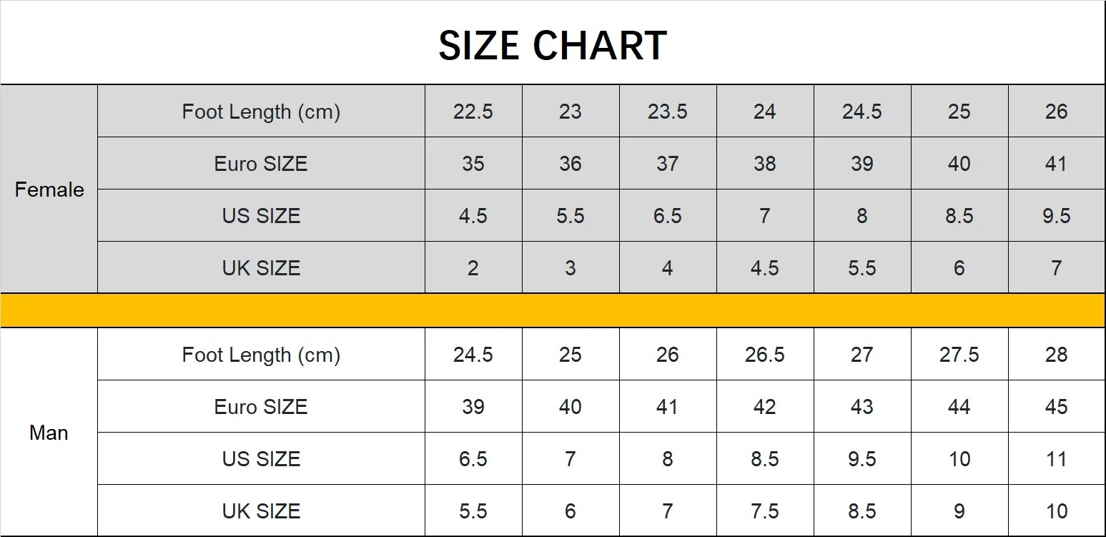The width and height of the screenshot is (1106, 537).
Task: Click the SIZE CHART title
Action: click(x=552, y=46)
